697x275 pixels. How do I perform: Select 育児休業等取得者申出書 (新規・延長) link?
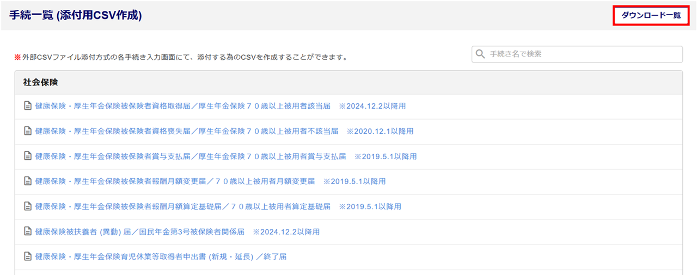coord(161,257)
